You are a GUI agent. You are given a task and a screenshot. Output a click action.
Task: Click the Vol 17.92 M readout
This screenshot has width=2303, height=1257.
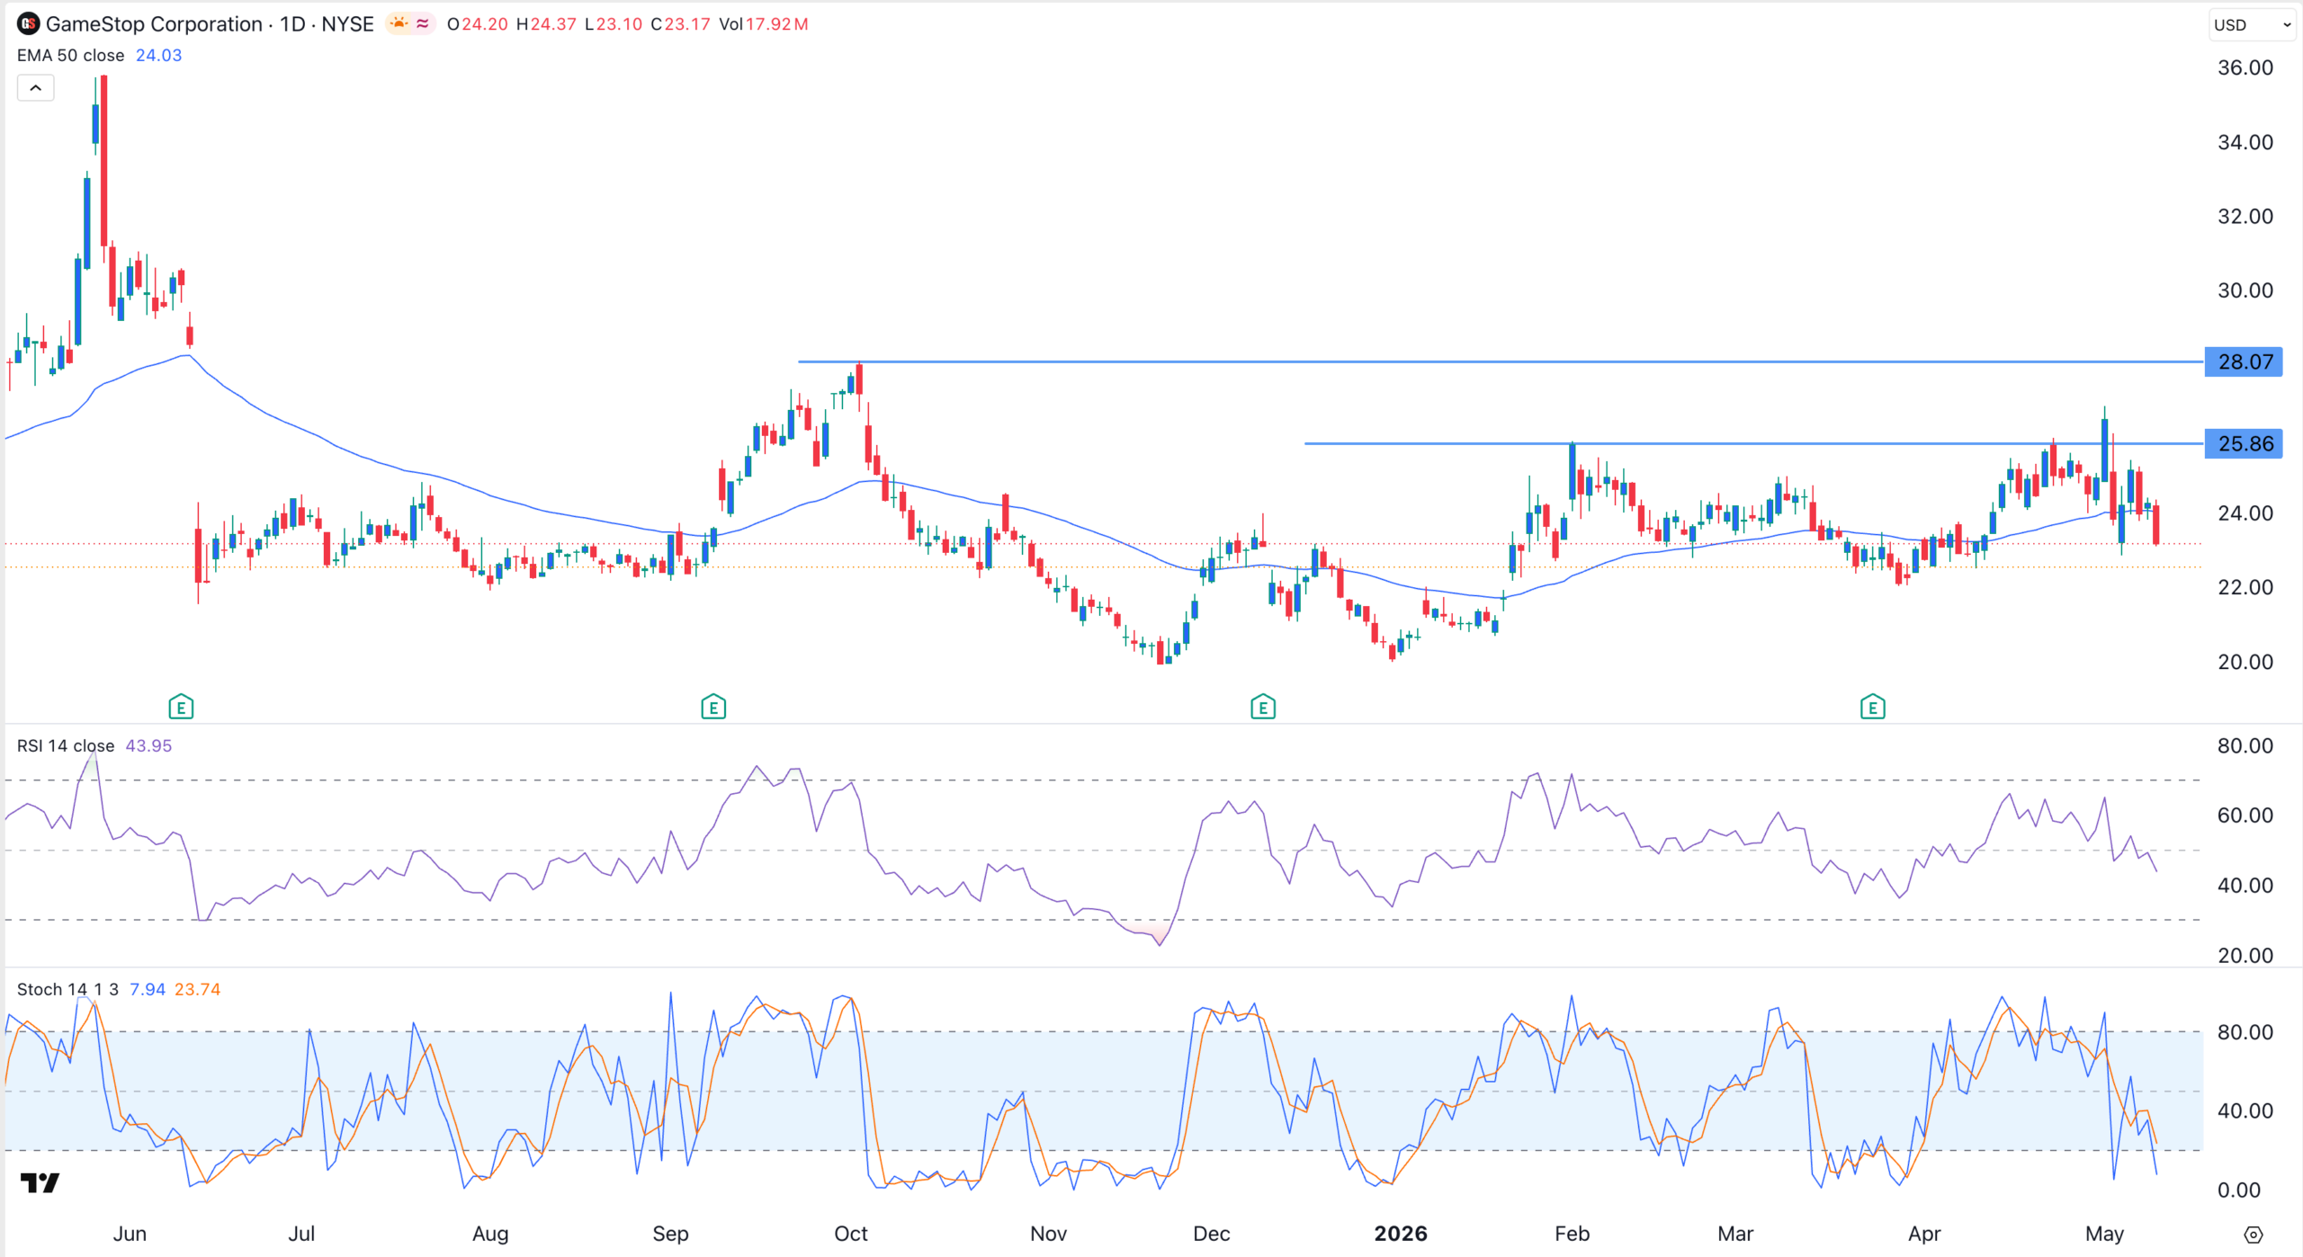click(x=763, y=24)
